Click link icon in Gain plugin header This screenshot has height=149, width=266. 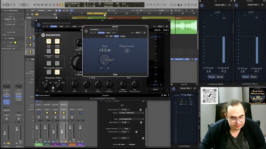click(x=145, y=33)
